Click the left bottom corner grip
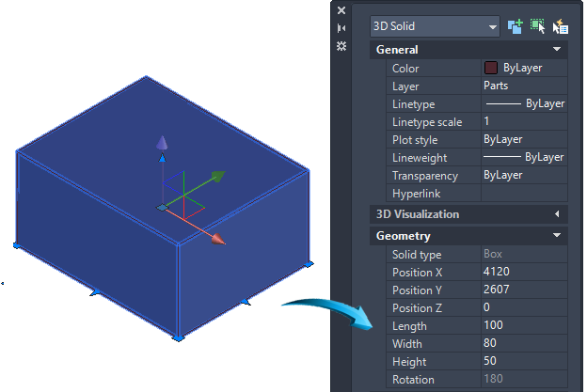Image resolution: width=587 pixels, height=392 pixels. (17, 245)
